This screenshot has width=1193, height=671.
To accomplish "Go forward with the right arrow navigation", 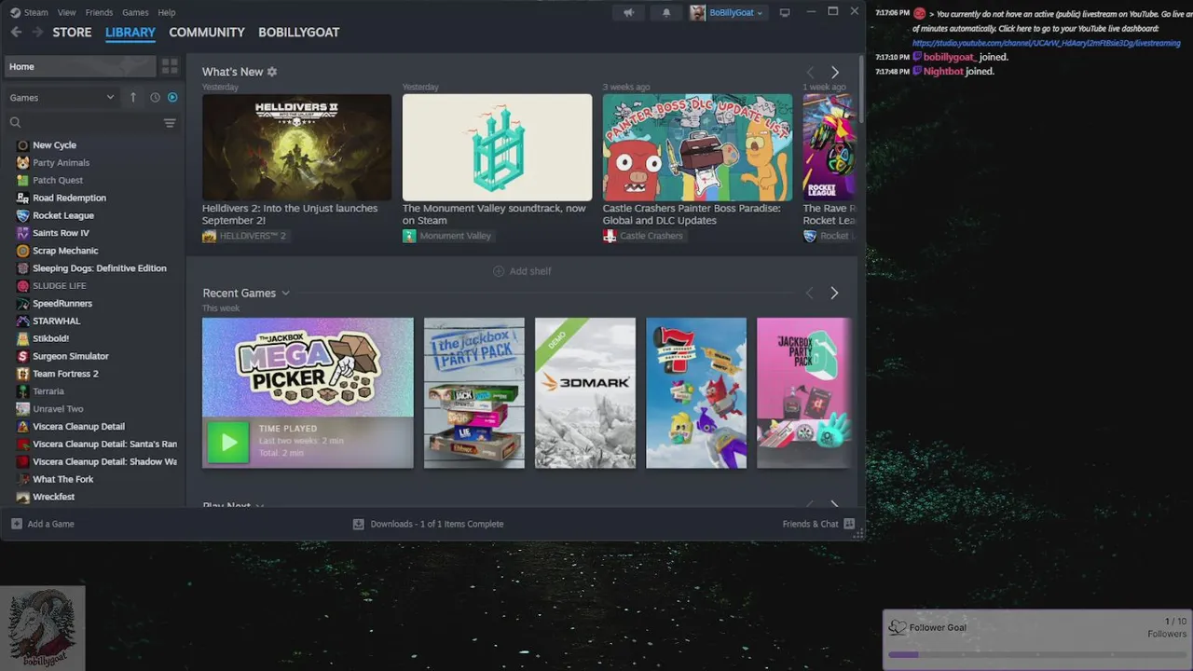I will [x=37, y=32].
